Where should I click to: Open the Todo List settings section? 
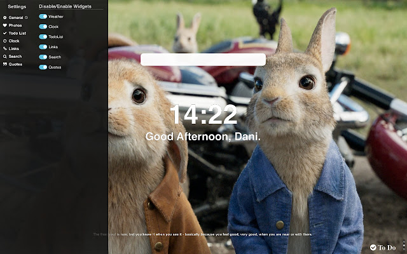(15, 33)
